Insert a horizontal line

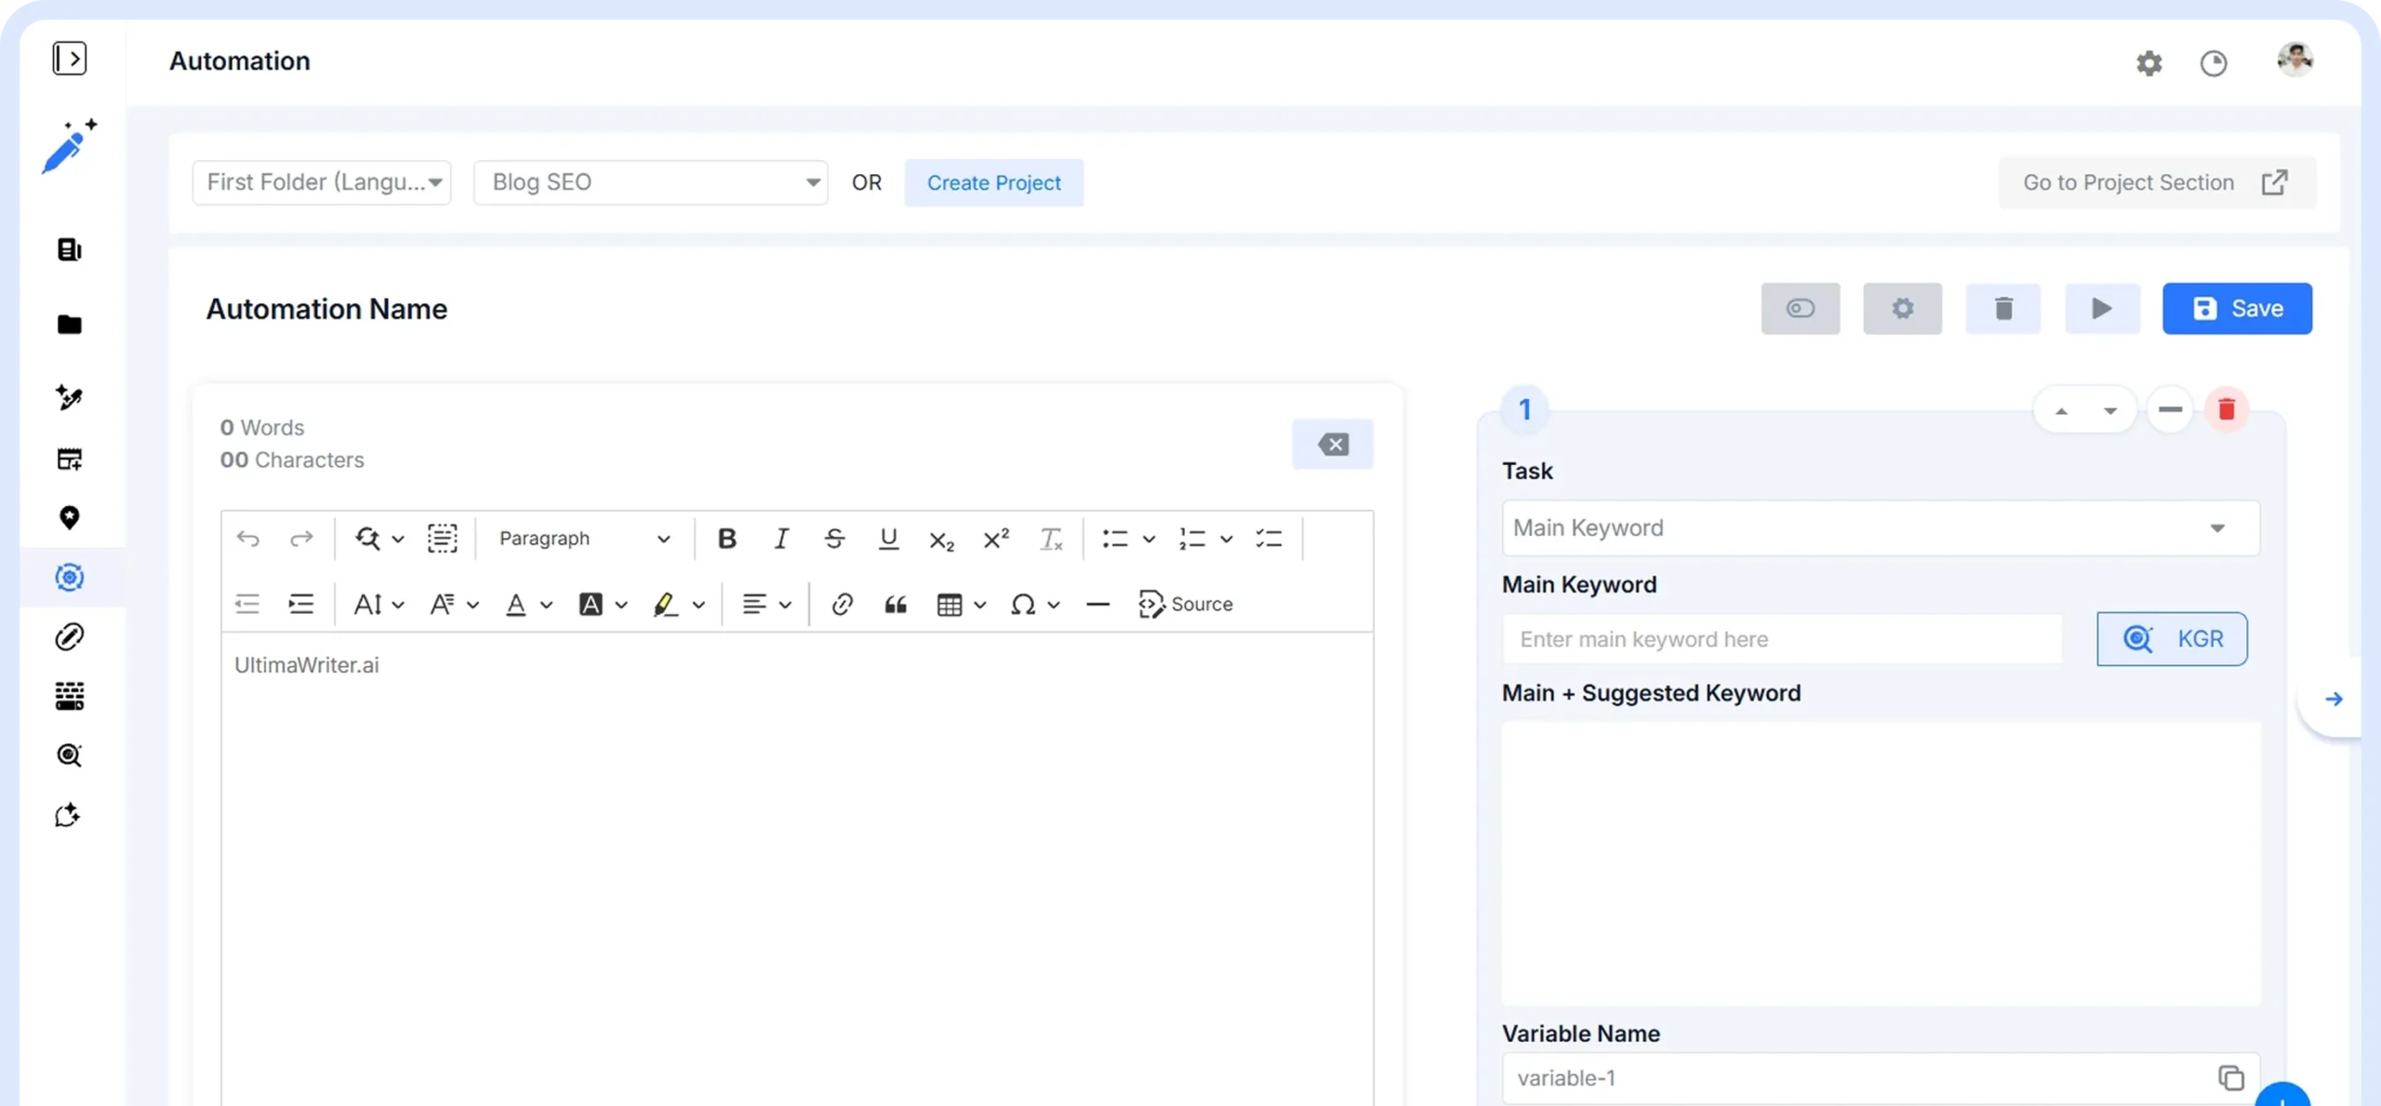tap(1097, 605)
